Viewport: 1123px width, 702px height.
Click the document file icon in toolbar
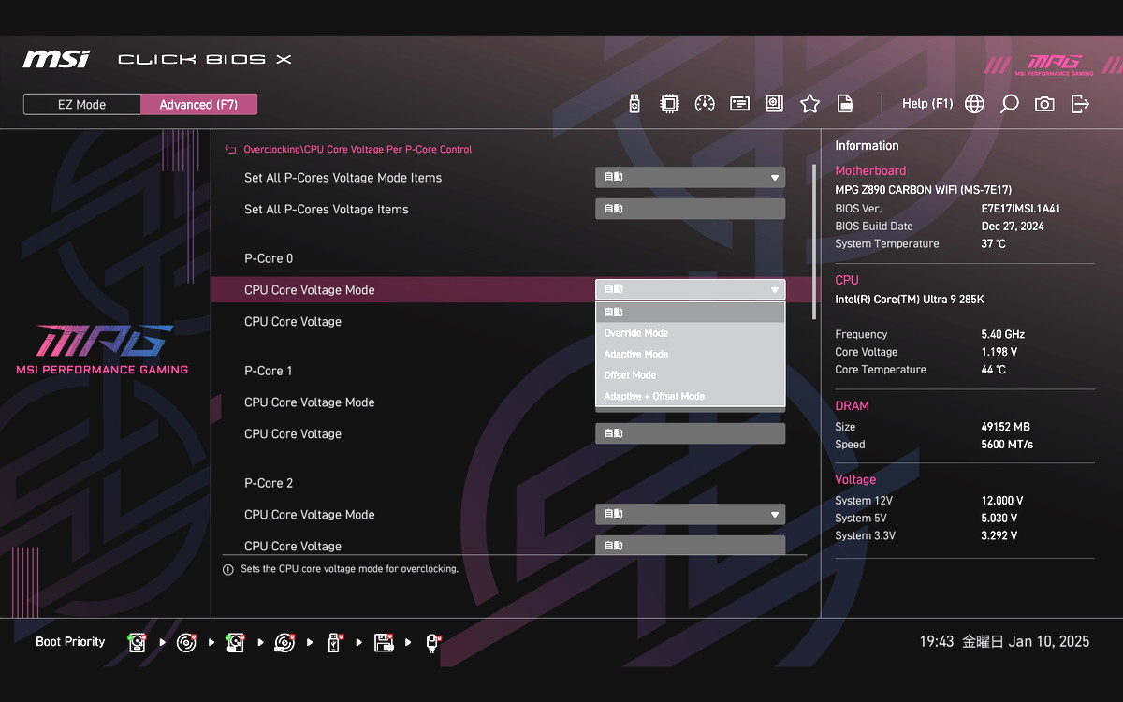coord(845,104)
